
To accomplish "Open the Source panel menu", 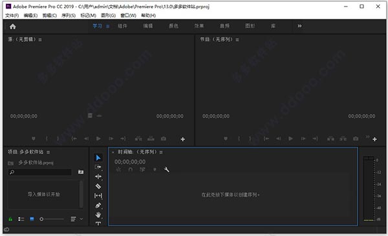I will [x=40, y=39].
